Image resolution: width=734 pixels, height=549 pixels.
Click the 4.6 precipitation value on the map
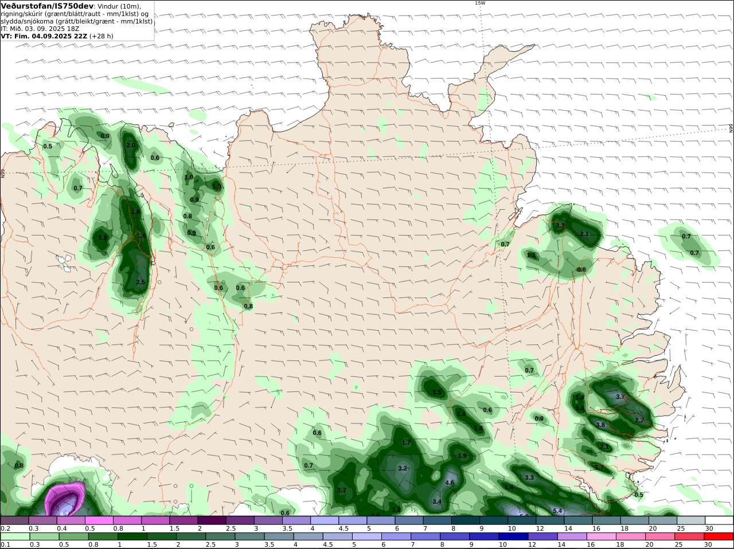click(x=450, y=483)
